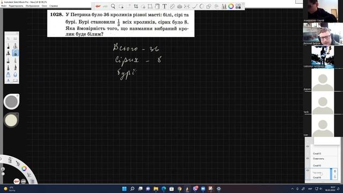Open File Explorer from taskbar

[x=156, y=189]
